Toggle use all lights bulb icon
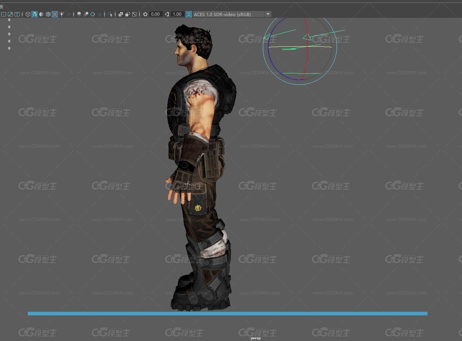This screenshot has height=341, width=462. click(62, 14)
